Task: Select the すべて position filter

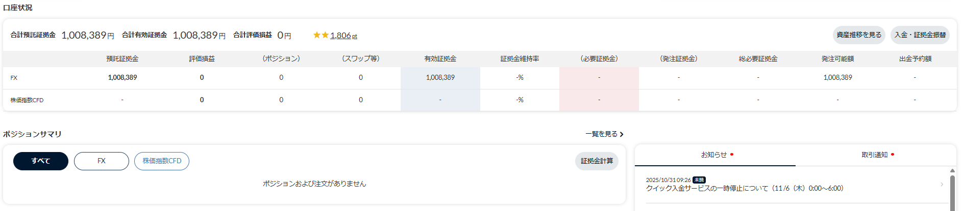Action: click(41, 161)
